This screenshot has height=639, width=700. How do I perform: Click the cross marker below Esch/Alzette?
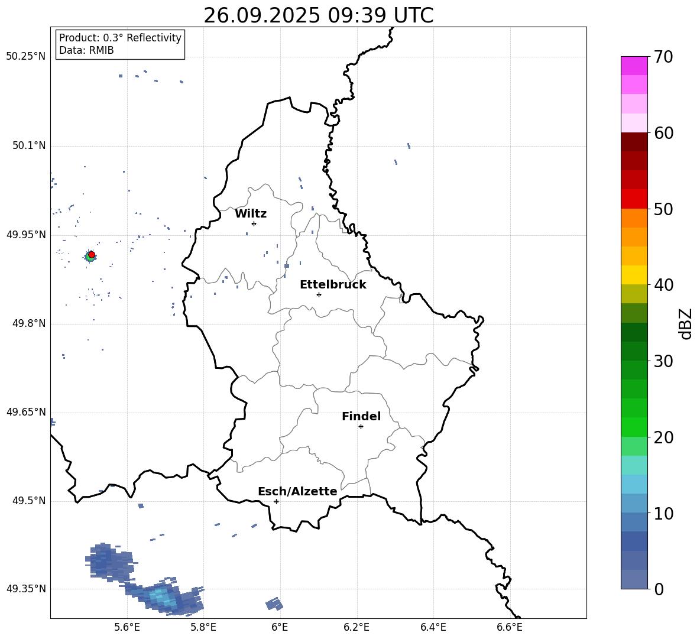(276, 501)
